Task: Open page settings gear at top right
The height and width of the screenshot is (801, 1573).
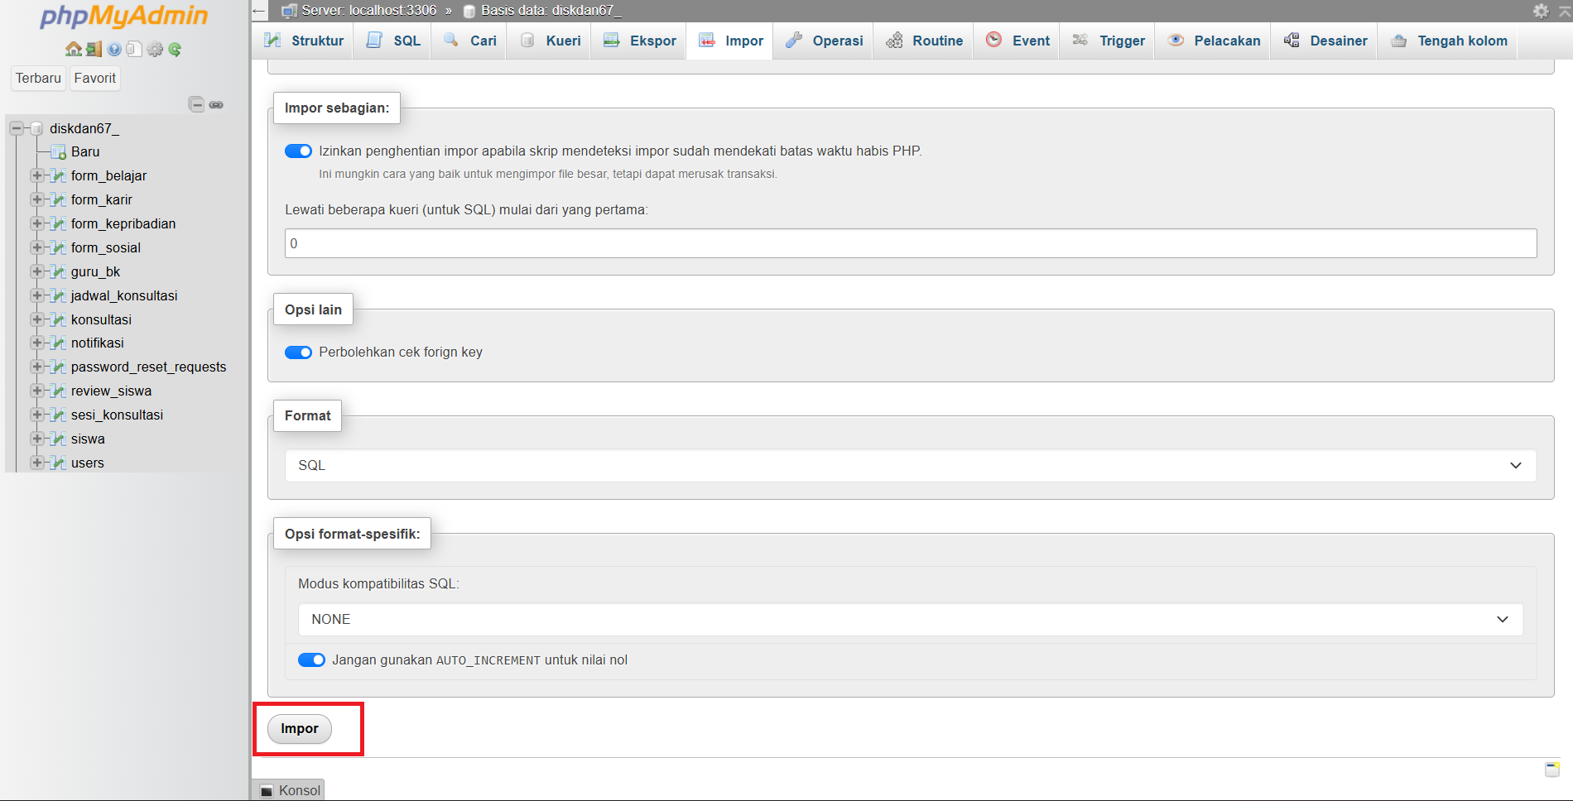Action: 1540,11
